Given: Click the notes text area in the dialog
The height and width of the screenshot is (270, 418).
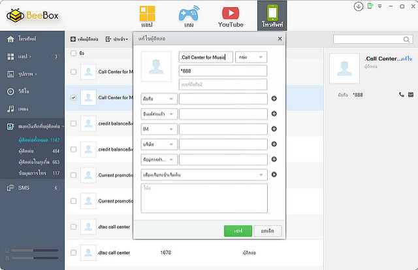Looking at the screenshot, I should coord(204,198).
